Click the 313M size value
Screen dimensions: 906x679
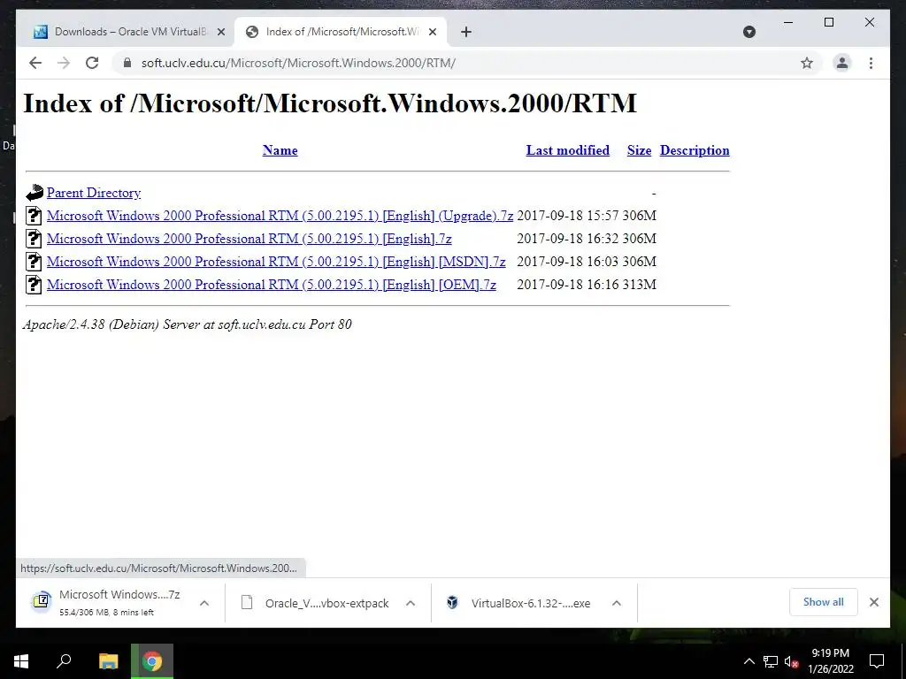click(639, 285)
